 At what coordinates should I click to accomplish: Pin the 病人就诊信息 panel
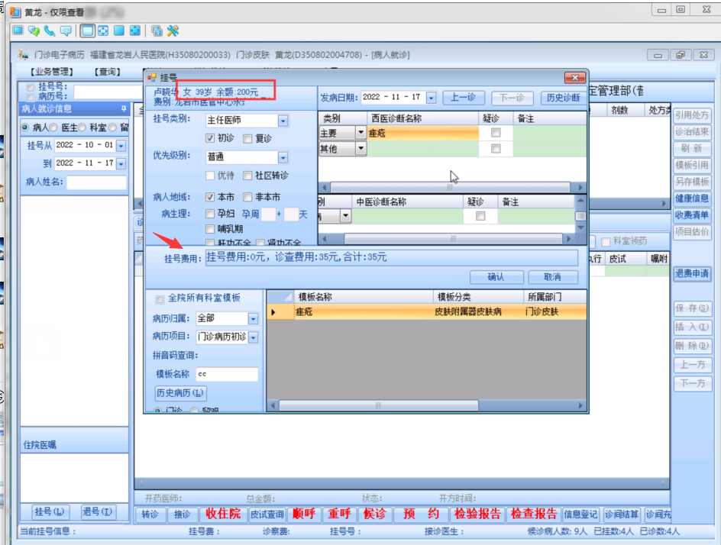click(123, 109)
